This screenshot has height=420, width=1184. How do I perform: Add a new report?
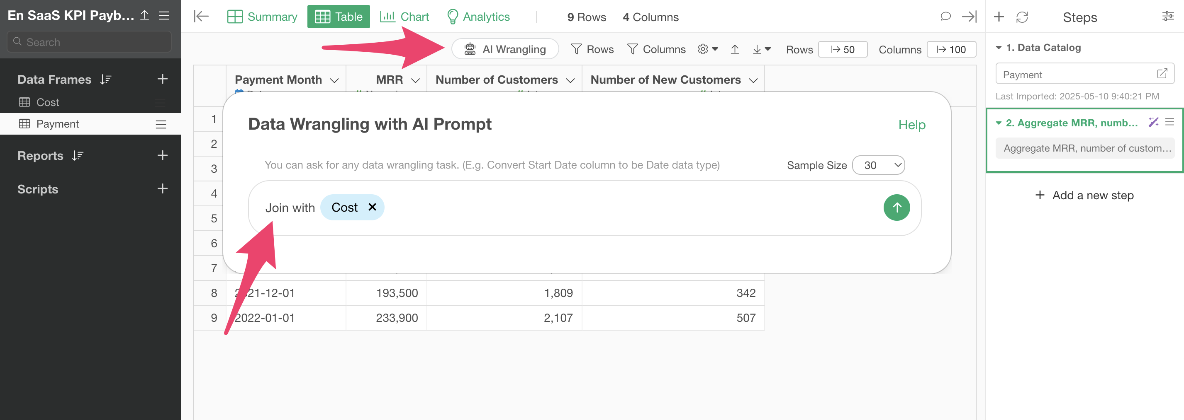click(x=162, y=155)
